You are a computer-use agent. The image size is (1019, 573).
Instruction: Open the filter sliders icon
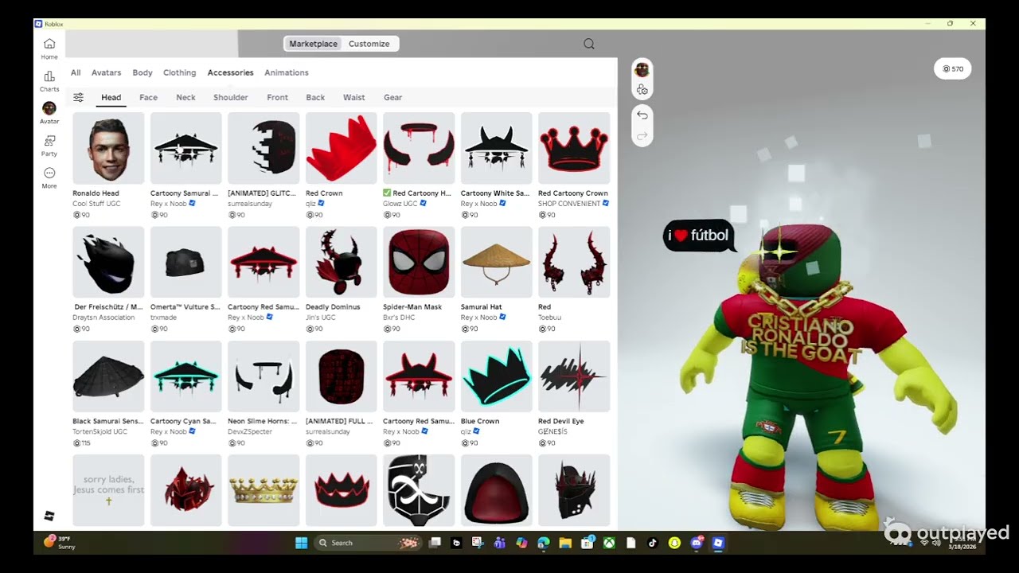79,97
